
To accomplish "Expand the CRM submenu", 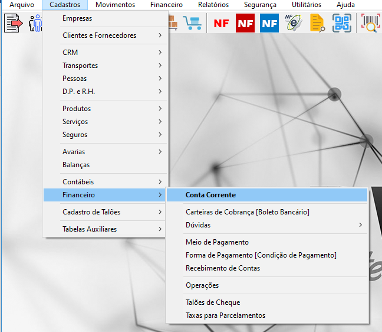I will 106,53.
